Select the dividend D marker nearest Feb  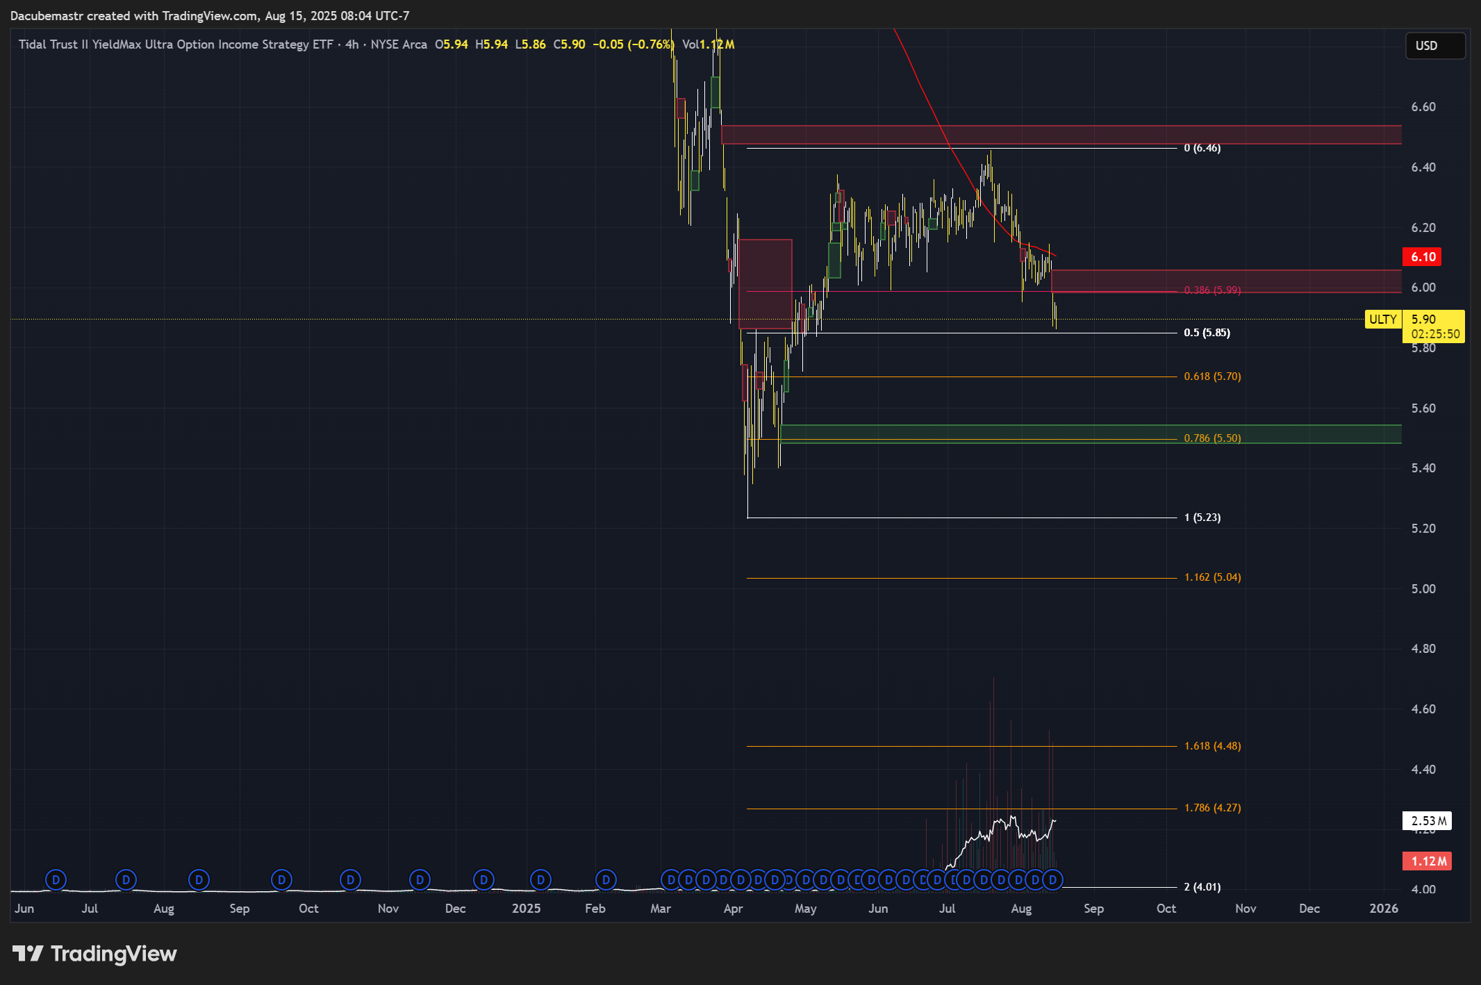click(x=606, y=880)
